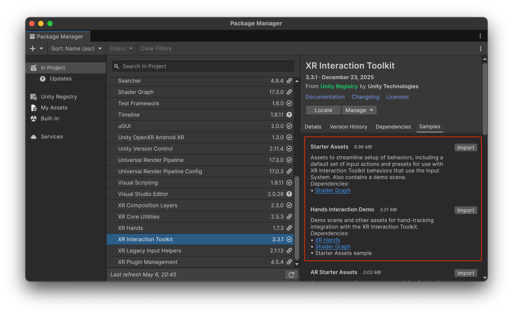Click the In Project sidebar icon
The image size is (513, 315).
click(34, 68)
